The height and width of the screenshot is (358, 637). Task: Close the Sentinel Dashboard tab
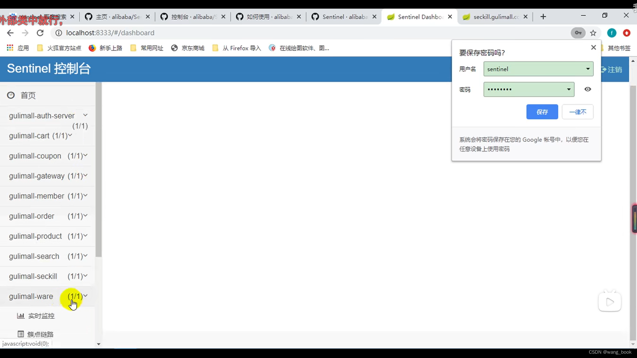click(450, 17)
